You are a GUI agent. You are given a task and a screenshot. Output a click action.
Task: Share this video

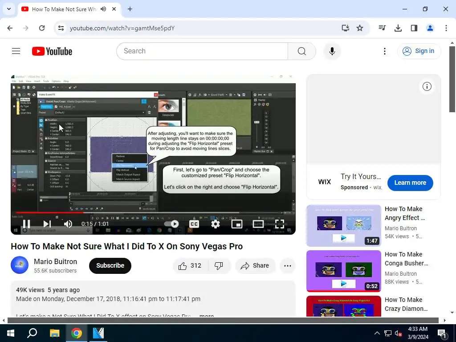(255, 265)
